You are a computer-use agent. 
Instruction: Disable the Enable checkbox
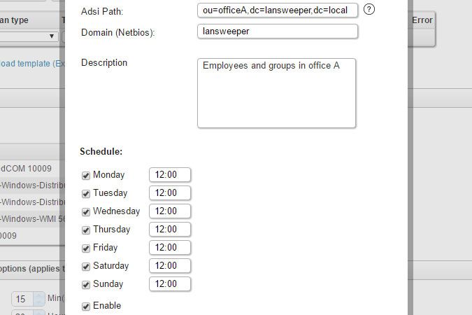(86, 306)
